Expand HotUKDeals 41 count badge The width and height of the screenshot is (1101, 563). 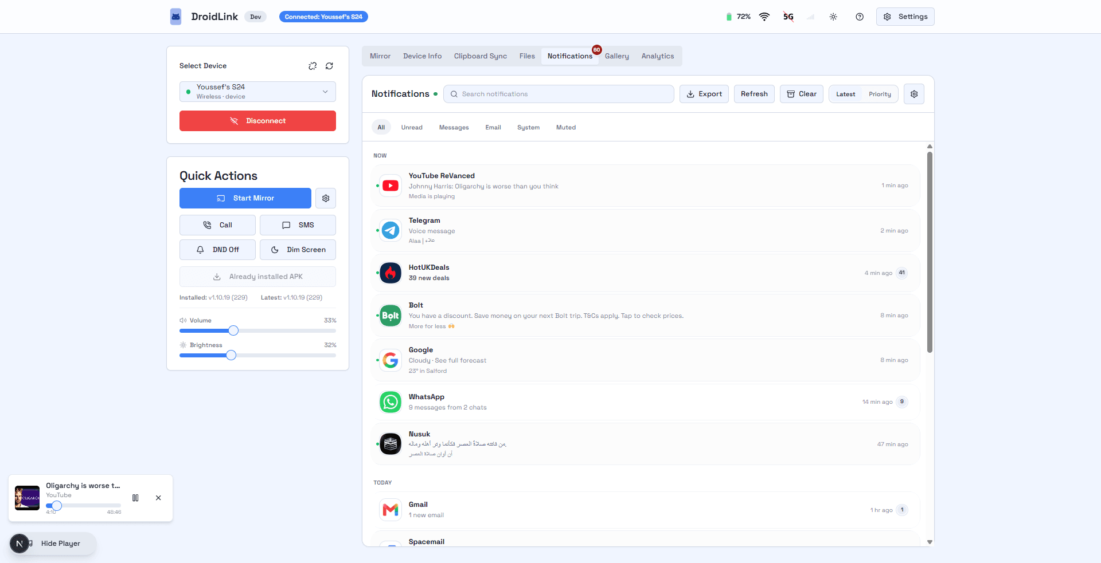(902, 273)
